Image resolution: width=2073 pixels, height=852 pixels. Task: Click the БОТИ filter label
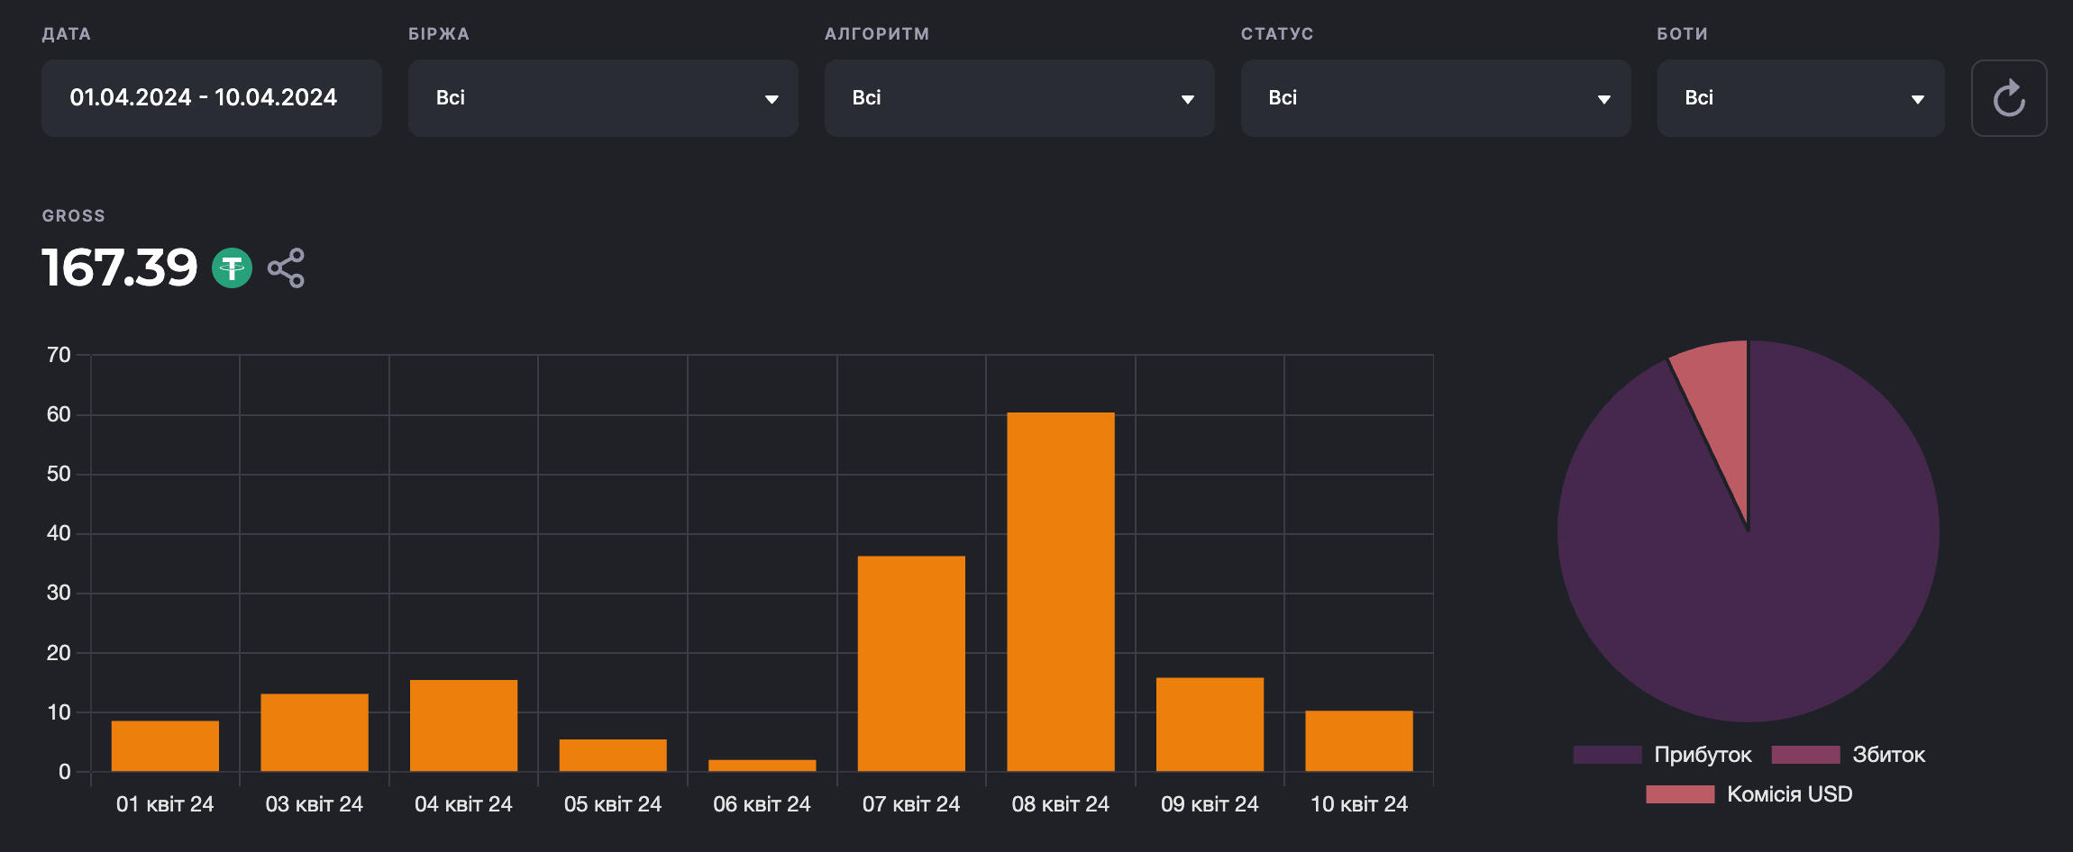click(1683, 34)
